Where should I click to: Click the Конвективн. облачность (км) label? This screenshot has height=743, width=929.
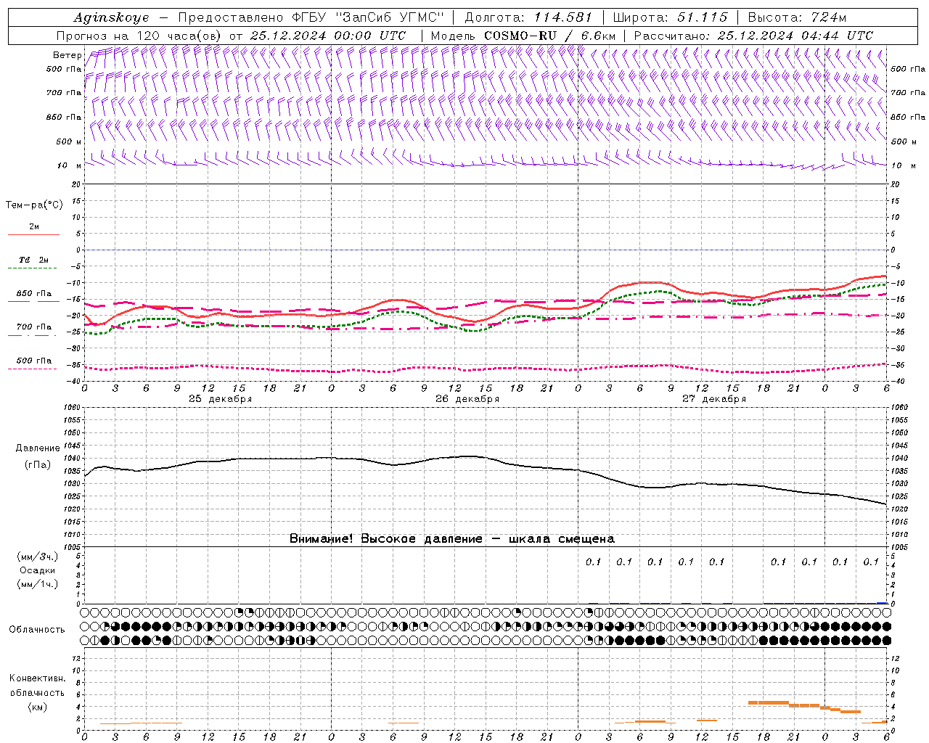point(37,692)
